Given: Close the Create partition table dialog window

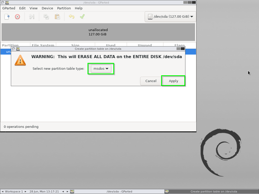Looking at the screenshot, I should click(183, 49).
